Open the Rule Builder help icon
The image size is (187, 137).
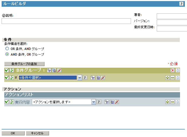181,4
